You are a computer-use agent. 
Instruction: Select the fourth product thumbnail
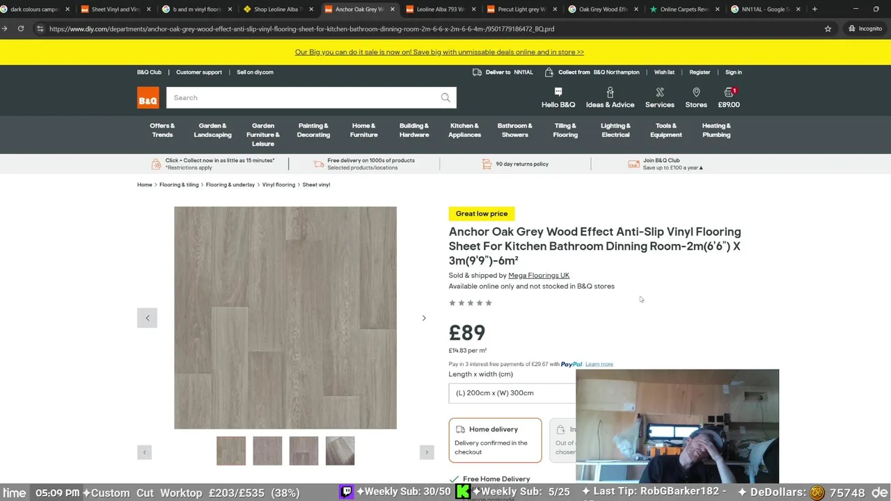340,451
